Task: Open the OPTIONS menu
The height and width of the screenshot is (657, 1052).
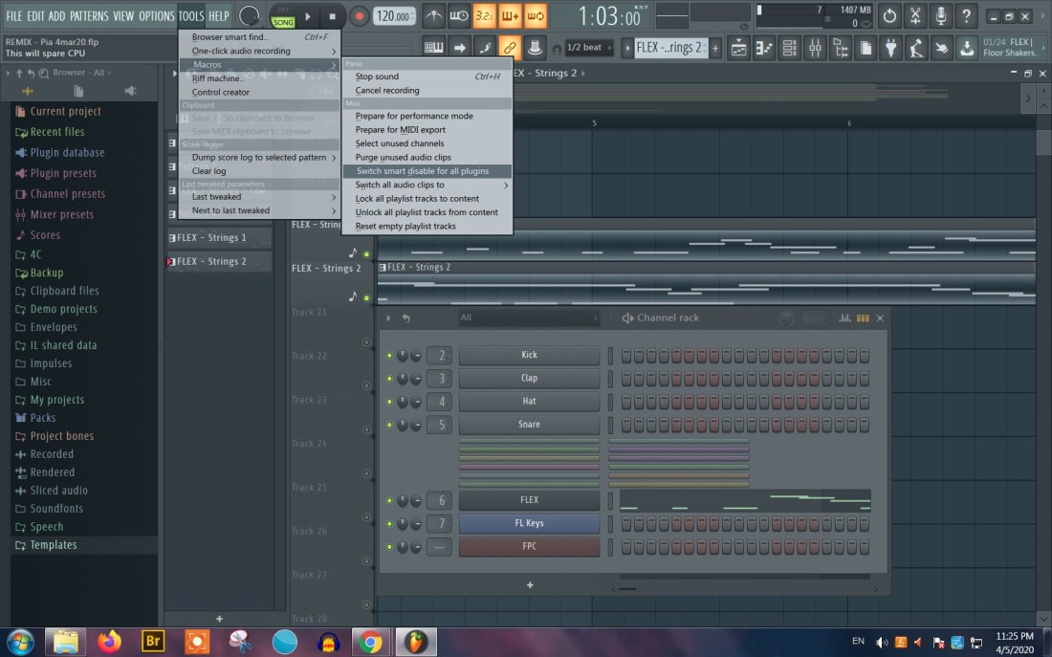Action: point(157,16)
